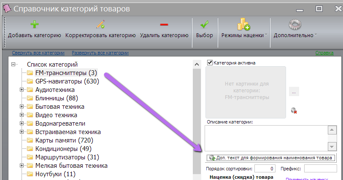This screenshot has width=343, height=180.
Task: Open the coins Режимы наценки icon
Action: tap(243, 24)
